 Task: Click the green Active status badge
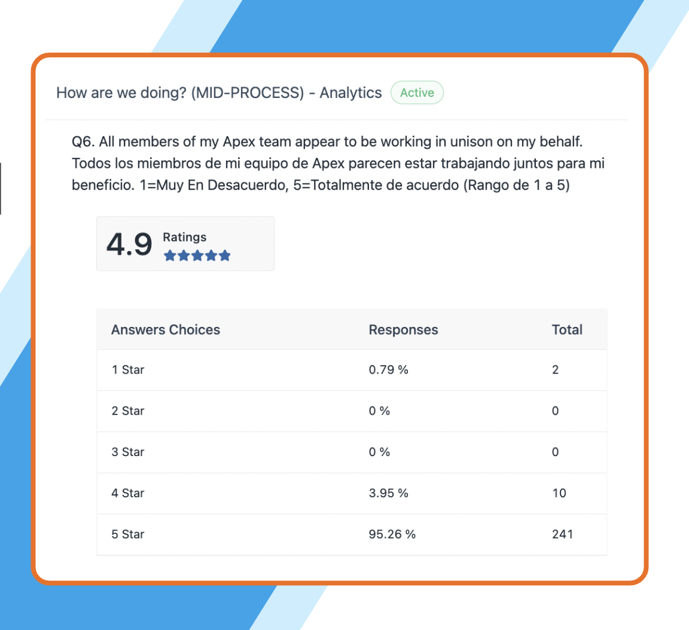coord(417,93)
